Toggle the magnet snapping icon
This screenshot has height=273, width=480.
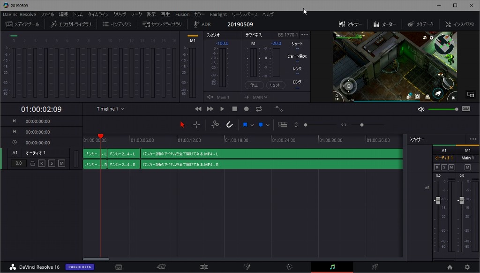(x=229, y=125)
